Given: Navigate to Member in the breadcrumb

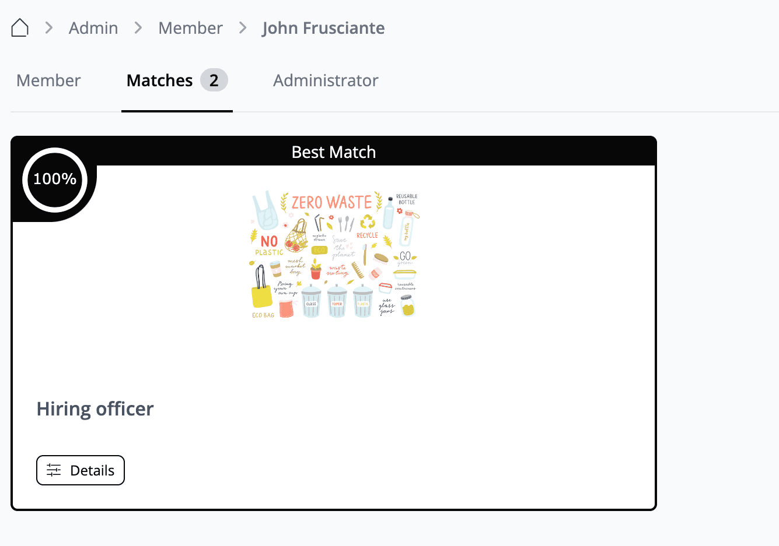Looking at the screenshot, I should (x=190, y=28).
